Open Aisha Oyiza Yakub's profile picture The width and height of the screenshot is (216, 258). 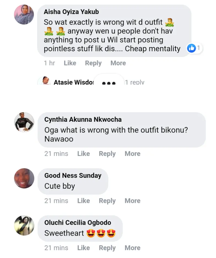click(24, 15)
